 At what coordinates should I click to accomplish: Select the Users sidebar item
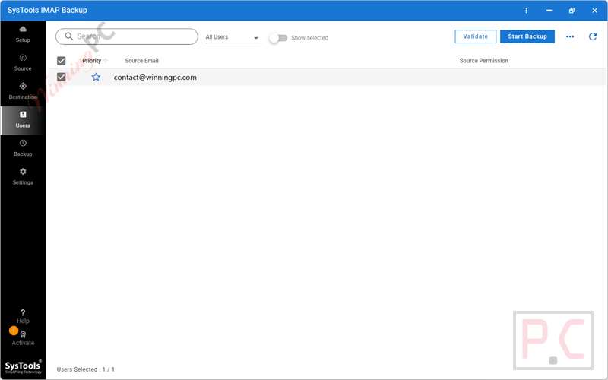click(23, 120)
